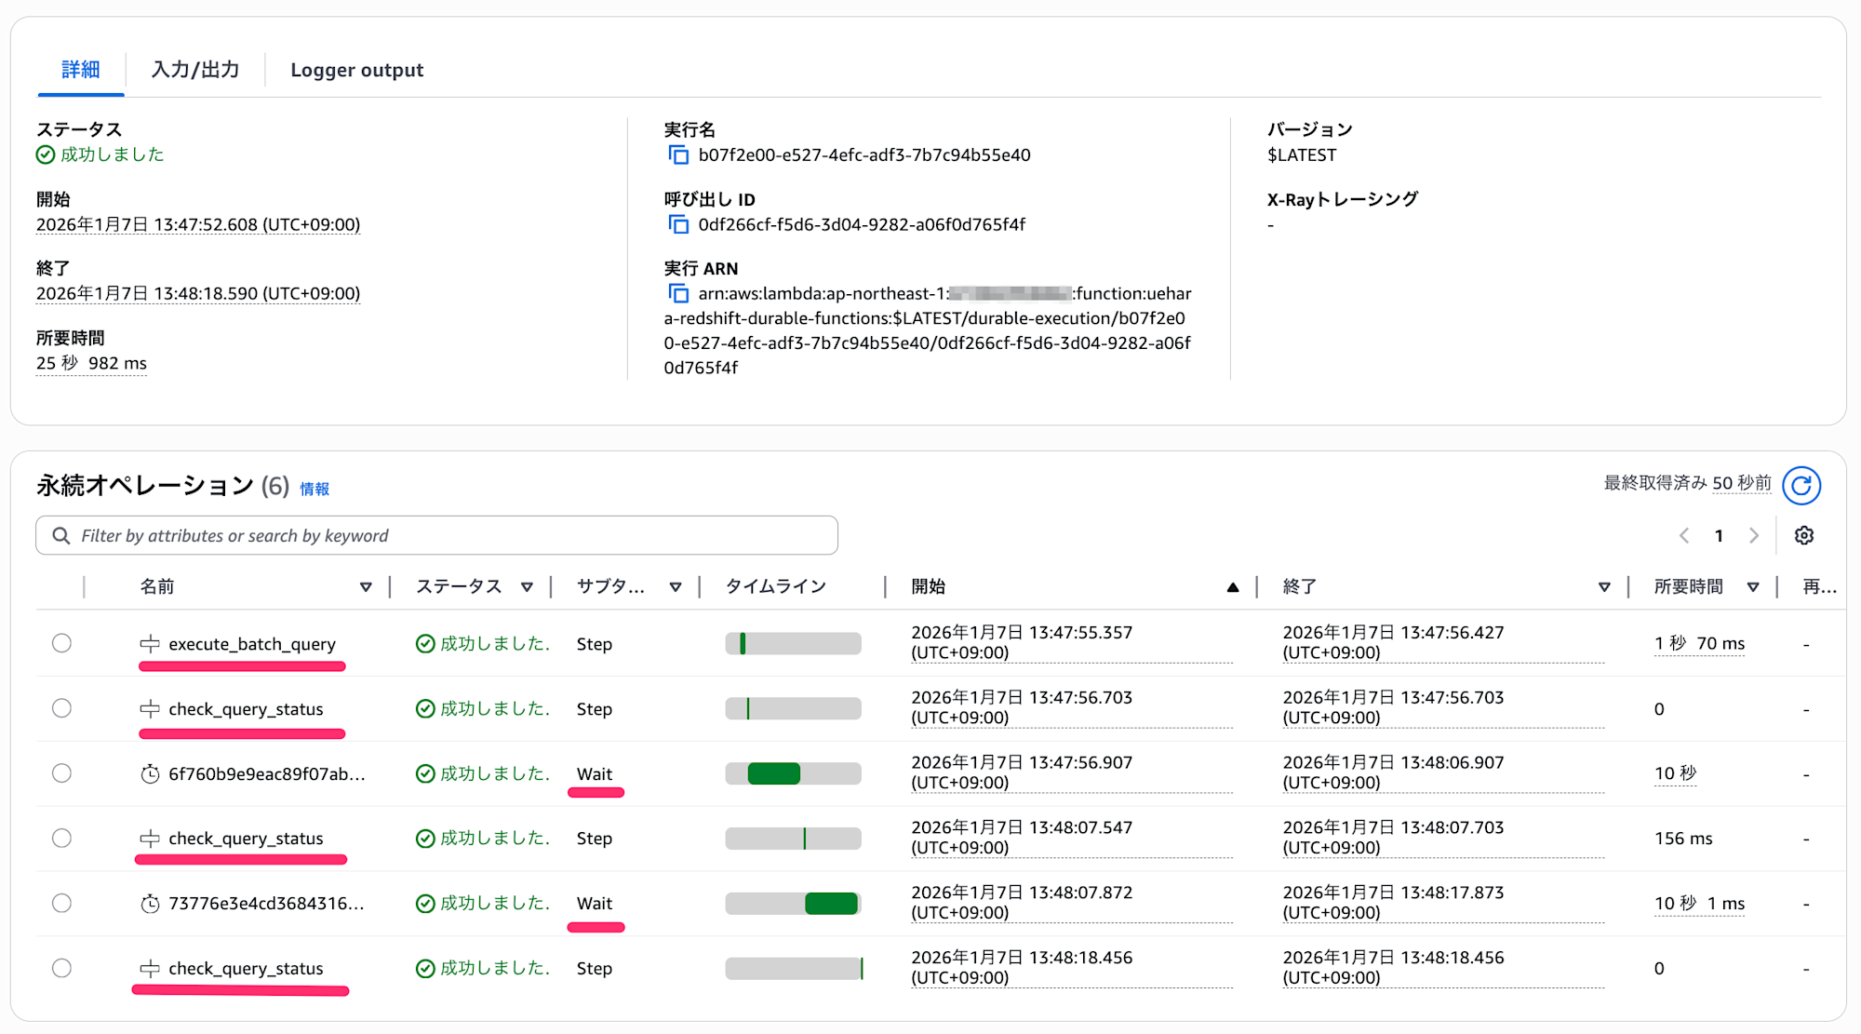Select the execute_batch_query row radio button
The image size is (1861, 1034).
tap(61, 643)
